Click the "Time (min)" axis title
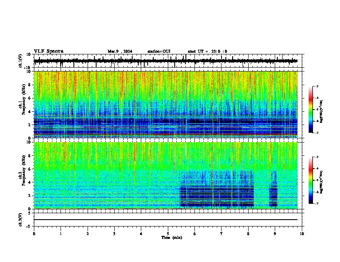This screenshot has width=340, height=262. tap(172, 238)
